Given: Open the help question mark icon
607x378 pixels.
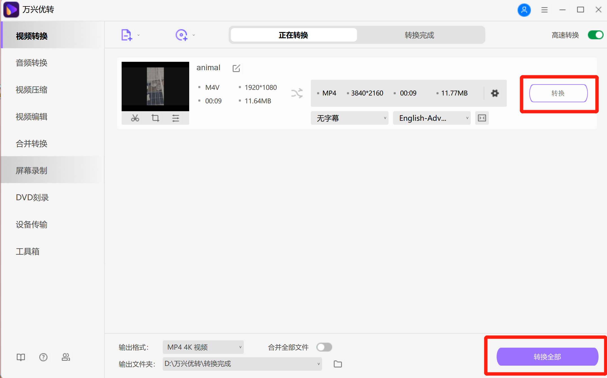Looking at the screenshot, I should (43, 357).
